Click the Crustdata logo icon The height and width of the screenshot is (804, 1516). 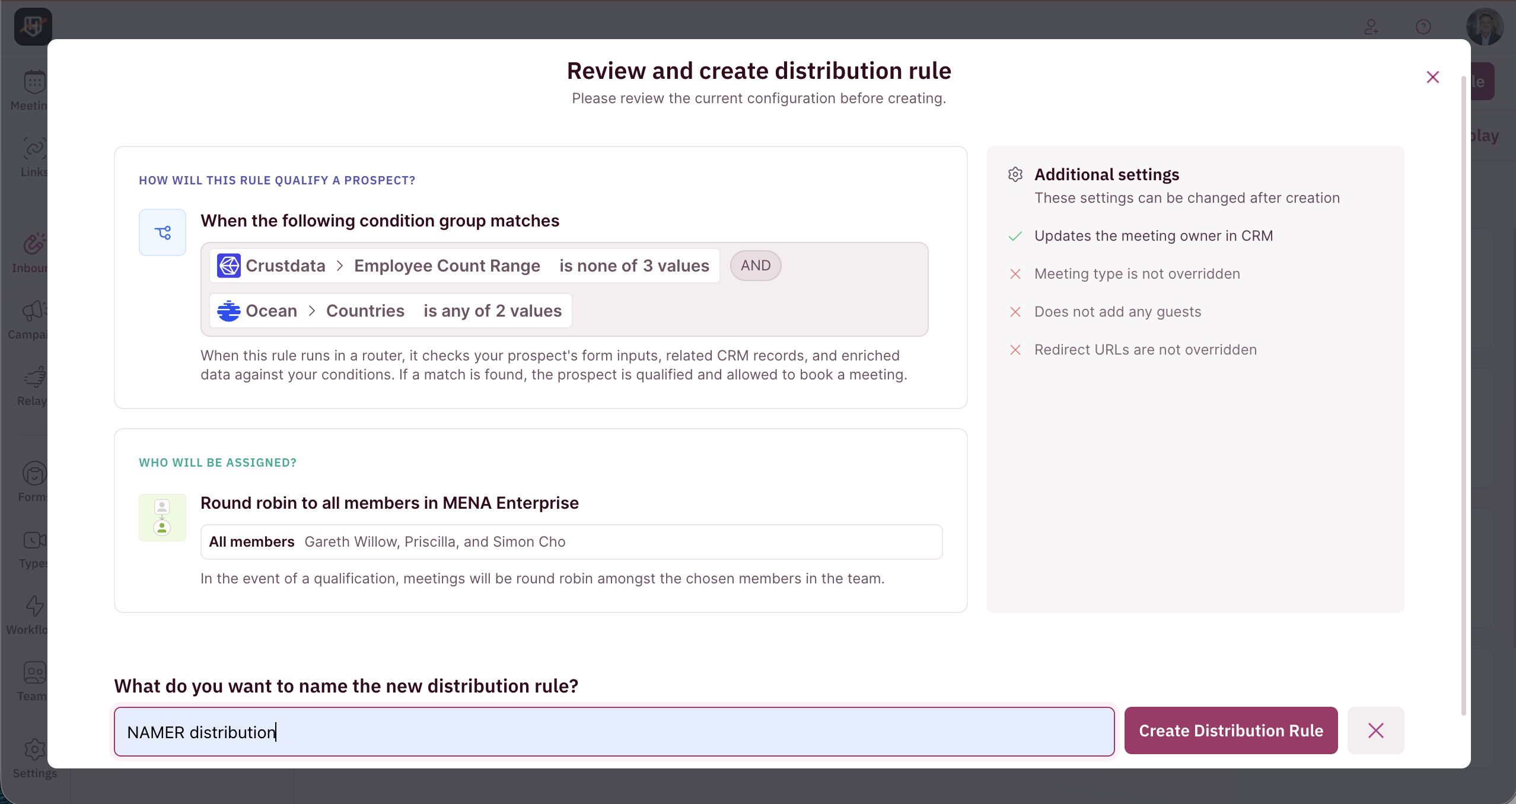229,266
